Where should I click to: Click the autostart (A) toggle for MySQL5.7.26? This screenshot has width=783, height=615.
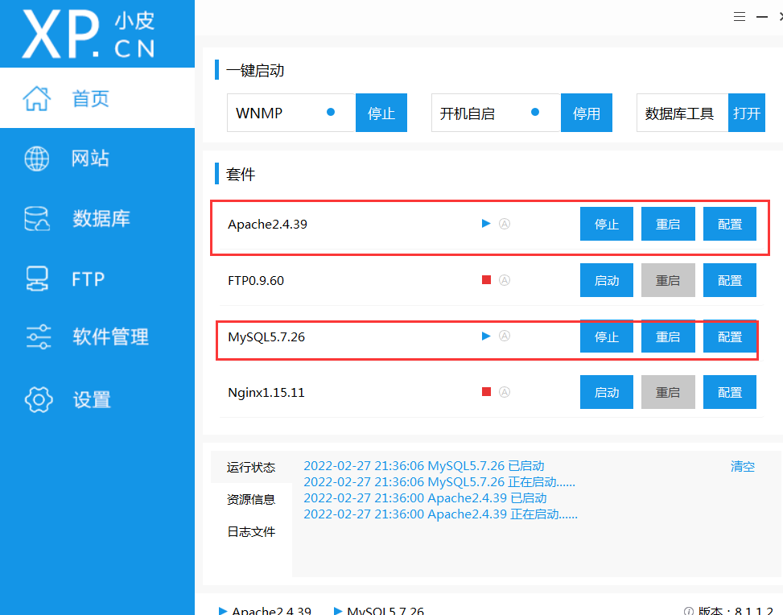click(505, 336)
